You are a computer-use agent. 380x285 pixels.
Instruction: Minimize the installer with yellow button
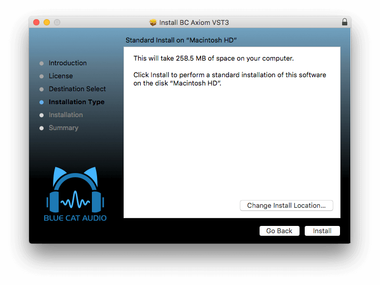tap(47, 22)
